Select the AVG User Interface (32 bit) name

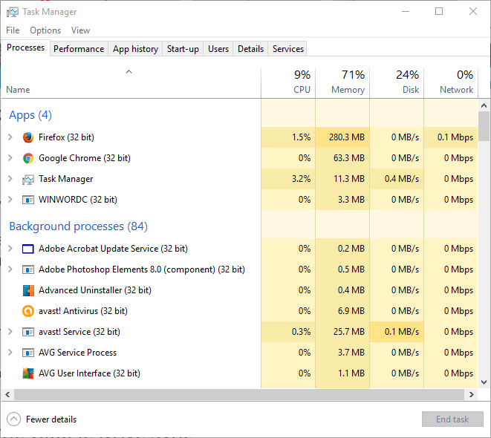[x=89, y=373]
